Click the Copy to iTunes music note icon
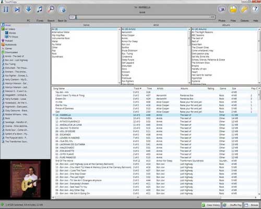Viewport: 261px width, 209px height. click(40, 9)
